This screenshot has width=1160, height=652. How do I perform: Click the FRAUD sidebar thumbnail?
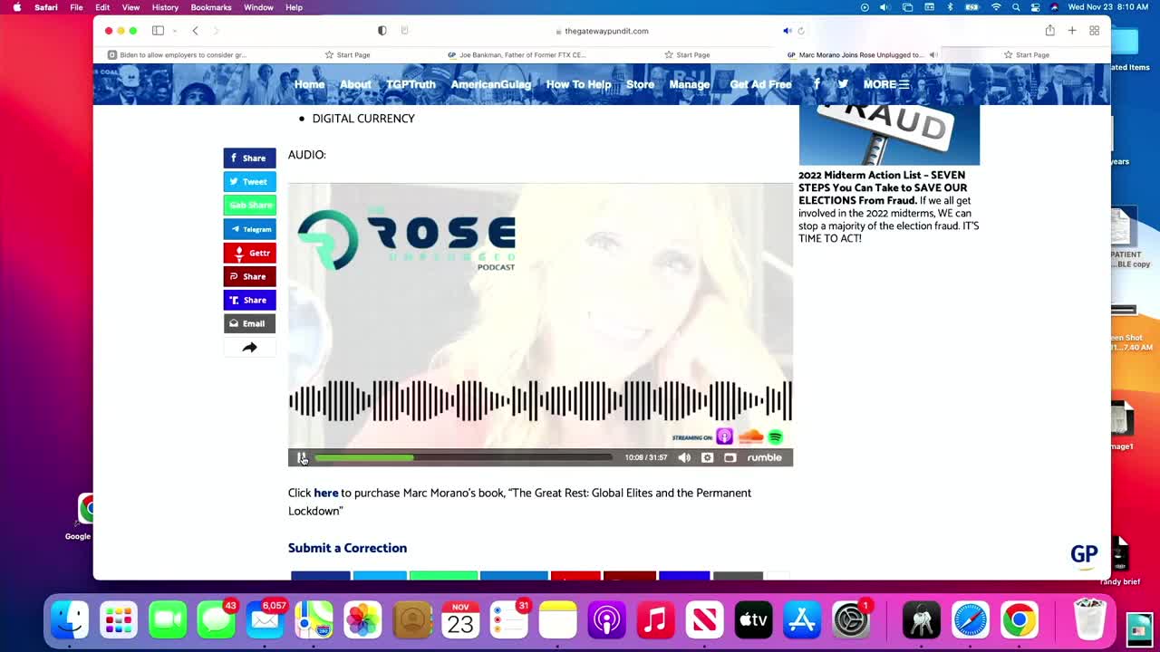[889, 135]
